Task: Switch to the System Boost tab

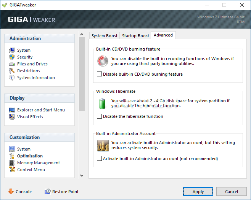Action: (x=105, y=36)
